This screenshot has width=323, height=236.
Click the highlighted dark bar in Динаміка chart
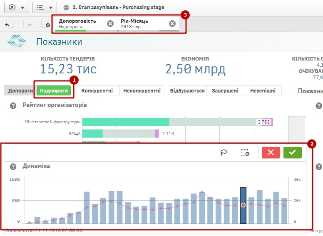click(x=243, y=205)
